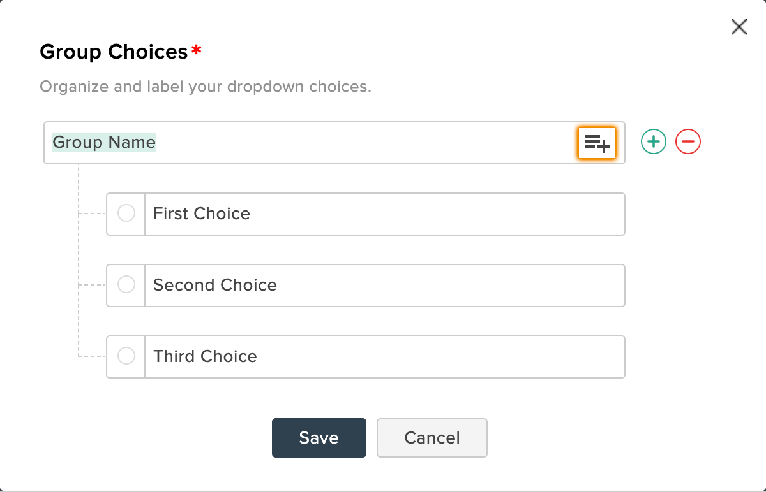This screenshot has height=492, width=766.
Task: Click the Group Choices heading
Action: [x=114, y=52]
